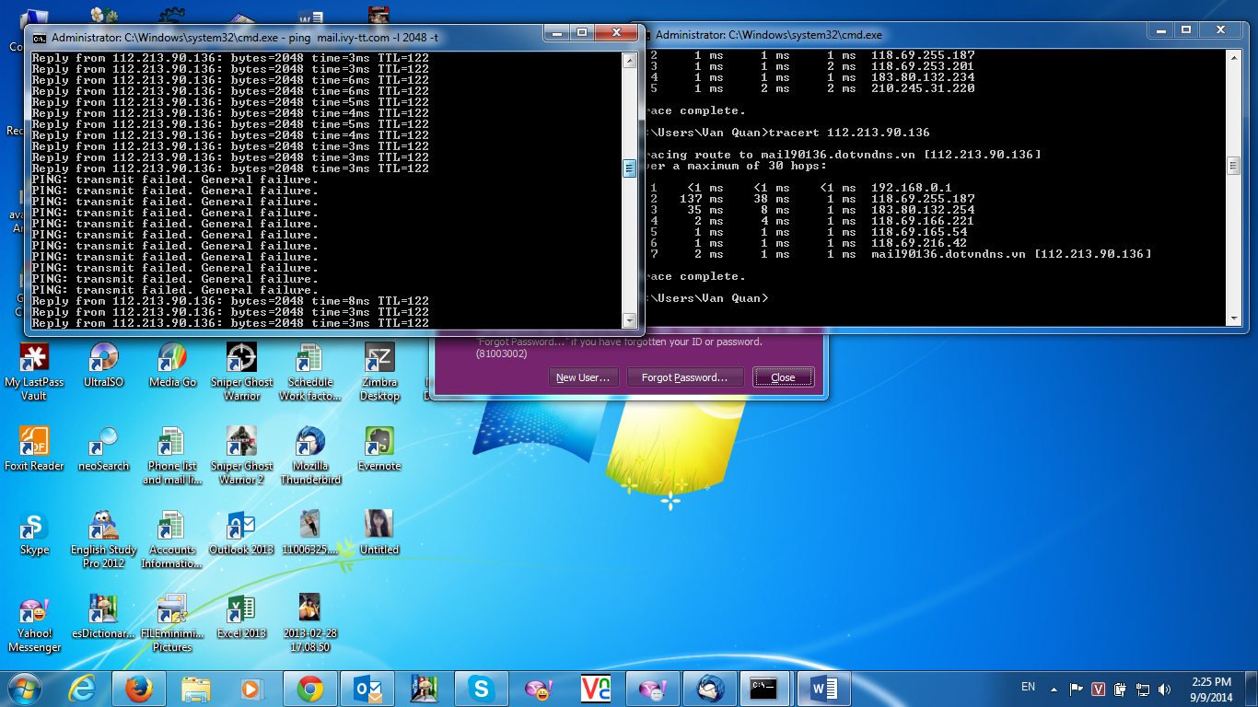Click scrollbar thumb in tracert cmd window

pos(1234,166)
